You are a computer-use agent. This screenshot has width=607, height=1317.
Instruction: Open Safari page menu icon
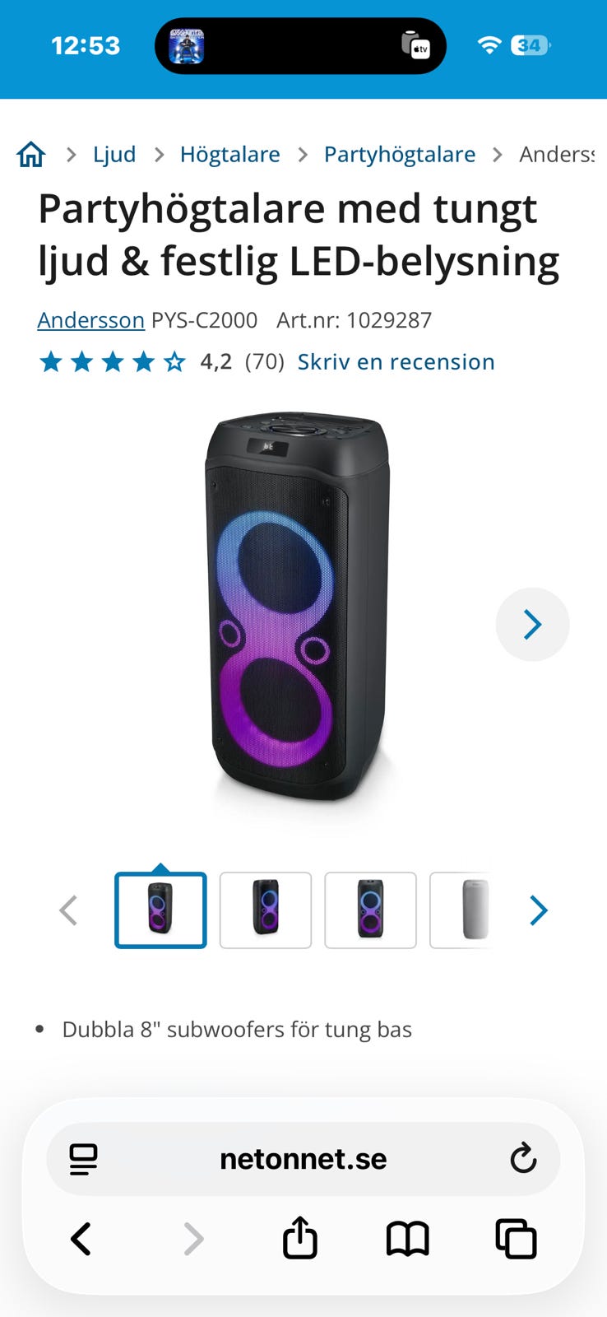click(x=83, y=1159)
